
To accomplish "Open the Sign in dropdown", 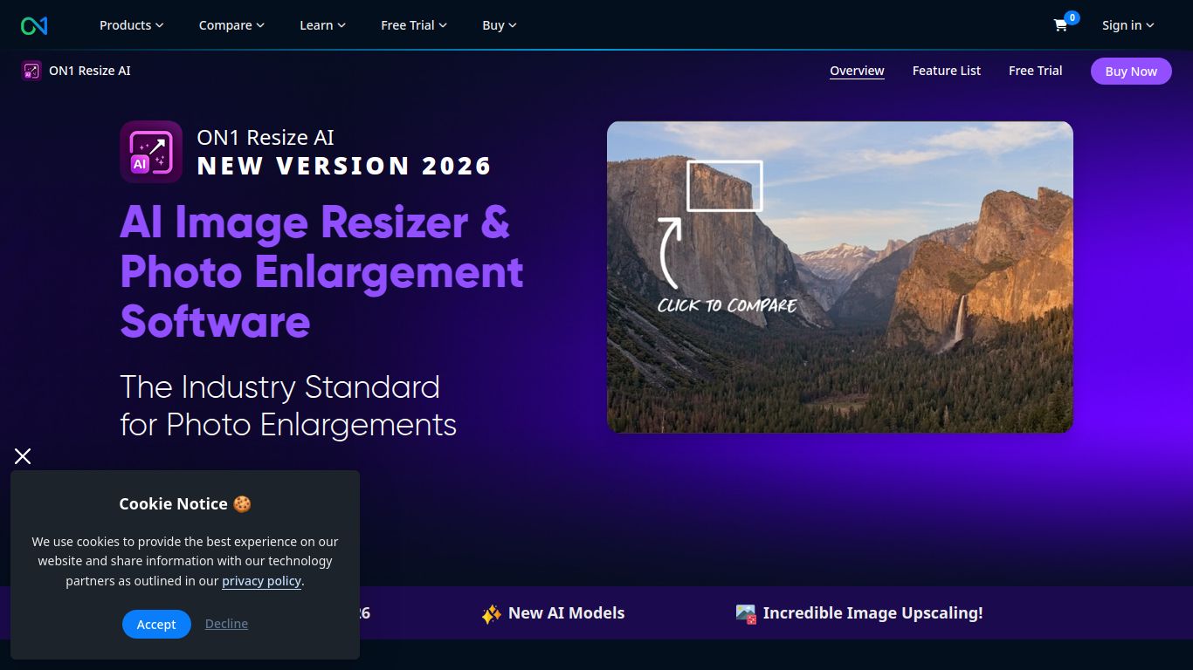I will [1127, 25].
